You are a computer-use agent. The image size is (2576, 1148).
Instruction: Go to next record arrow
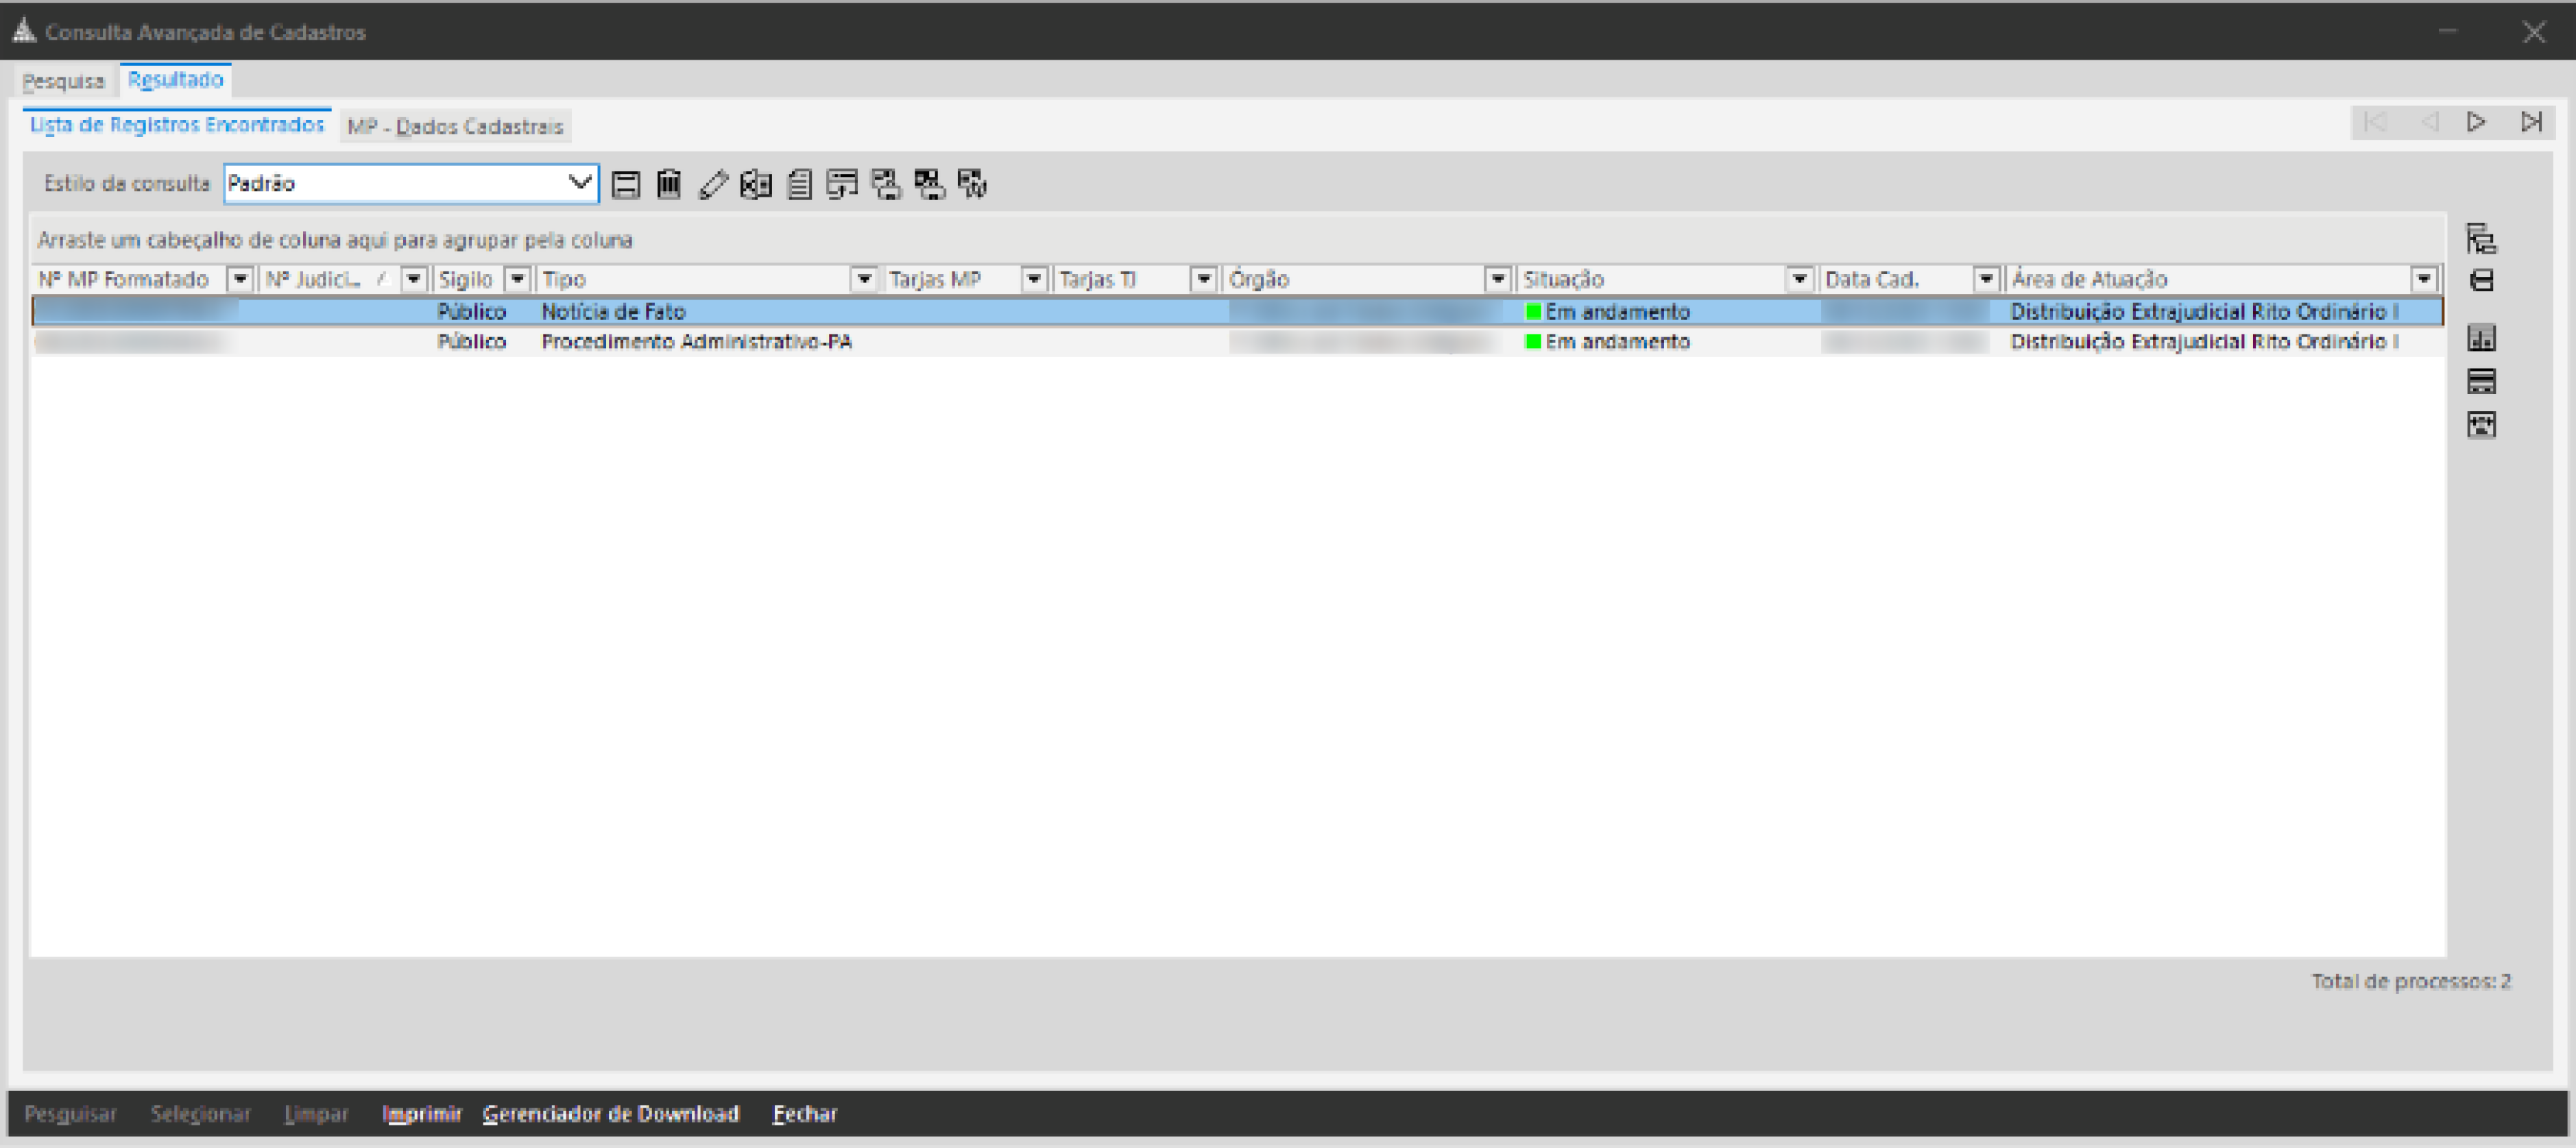[x=2476, y=122]
